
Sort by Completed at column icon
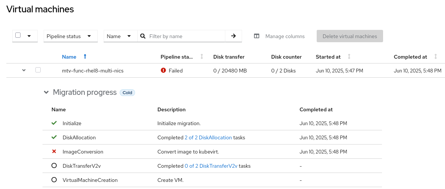click(436, 57)
